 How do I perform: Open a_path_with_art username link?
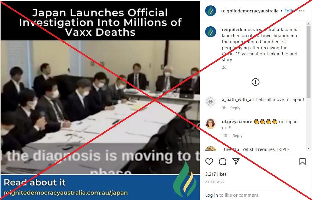[238, 100]
